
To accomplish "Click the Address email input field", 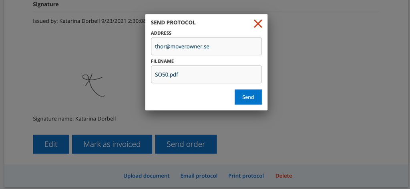I will (206, 46).
